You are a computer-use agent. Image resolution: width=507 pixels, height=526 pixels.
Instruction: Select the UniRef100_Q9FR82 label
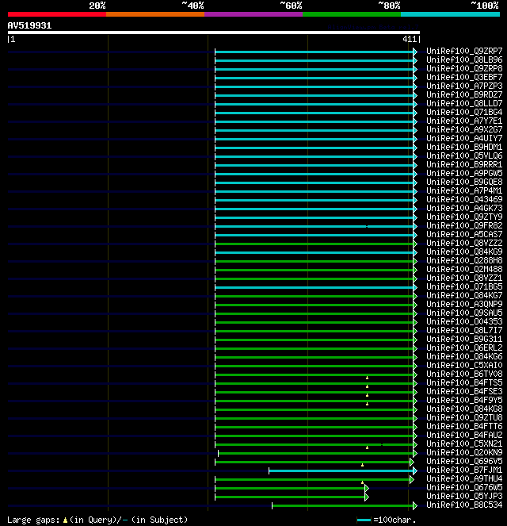[464, 225]
